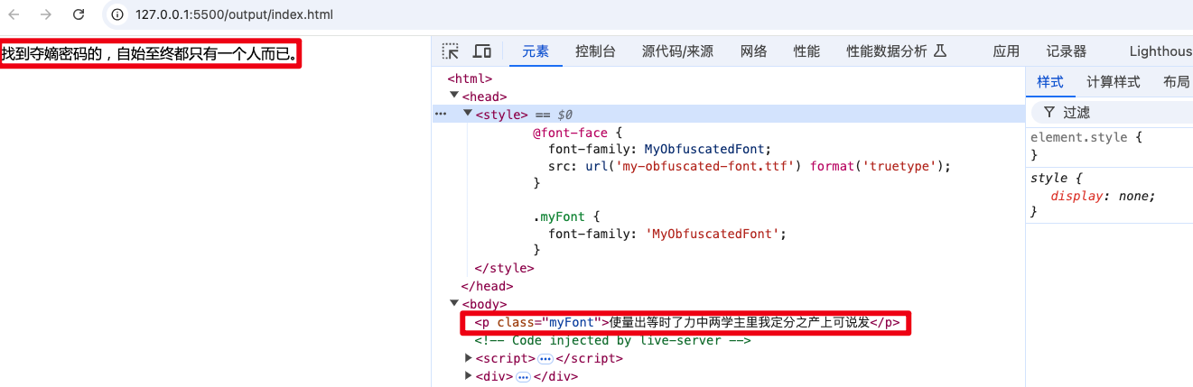Click the filter funnel icon

1049,112
